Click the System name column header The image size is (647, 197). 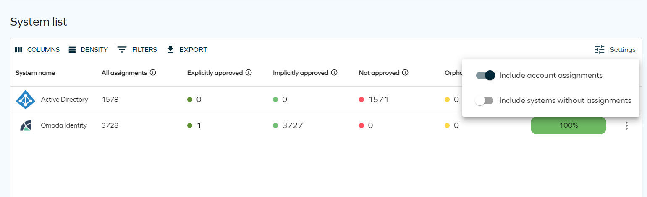35,73
